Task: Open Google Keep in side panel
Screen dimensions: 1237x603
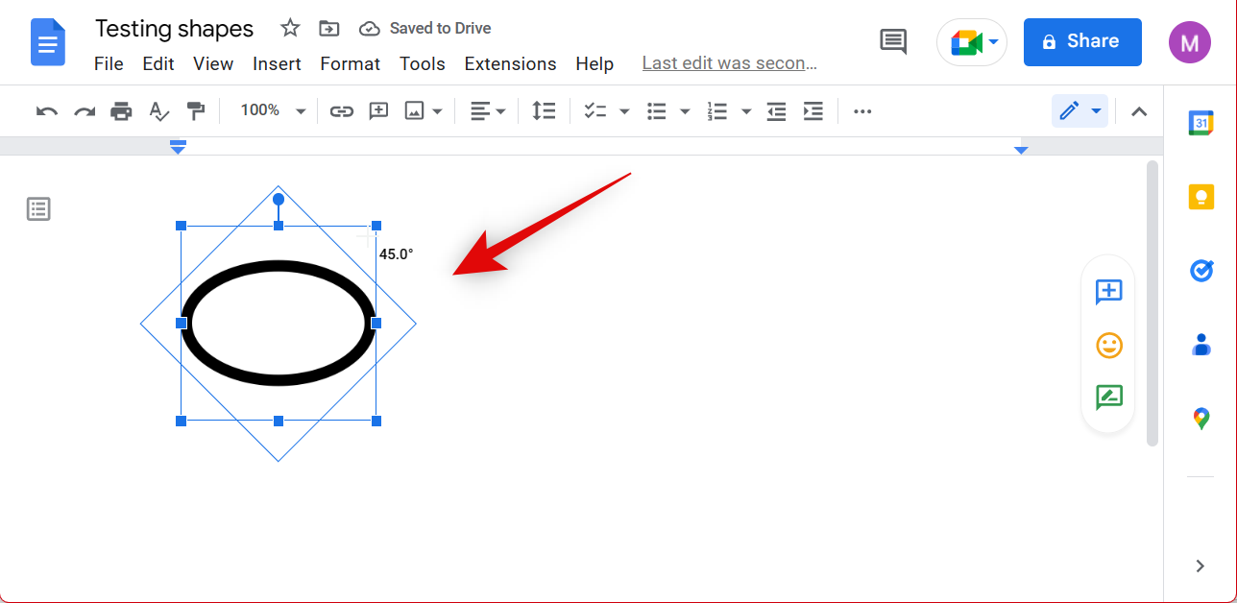Action: click(1201, 197)
